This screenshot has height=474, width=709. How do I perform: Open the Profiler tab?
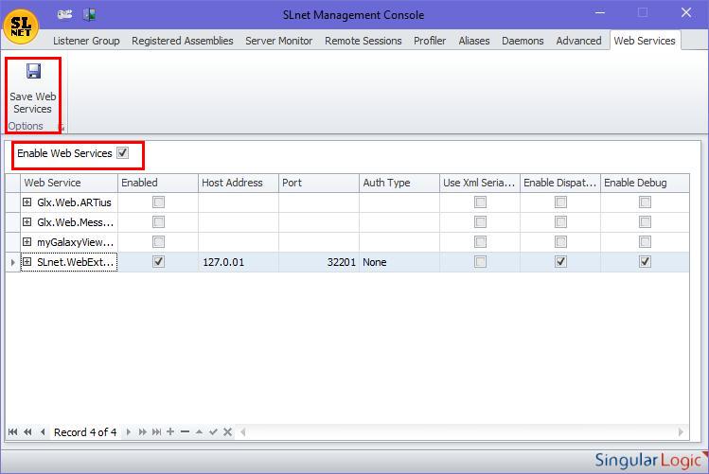tap(430, 41)
